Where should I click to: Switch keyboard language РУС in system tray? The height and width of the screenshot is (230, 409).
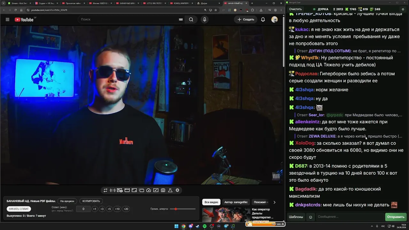pyautogui.click(x=383, y=226)
